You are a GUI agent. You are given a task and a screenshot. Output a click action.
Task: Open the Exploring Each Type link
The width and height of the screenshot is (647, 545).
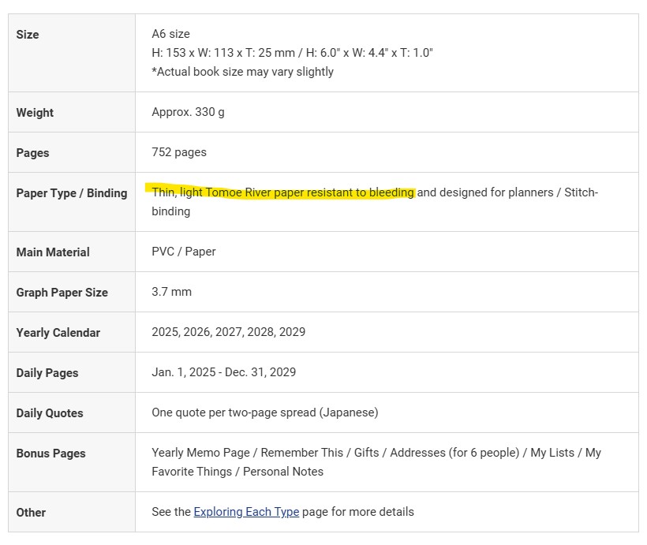tap(246, 512)
